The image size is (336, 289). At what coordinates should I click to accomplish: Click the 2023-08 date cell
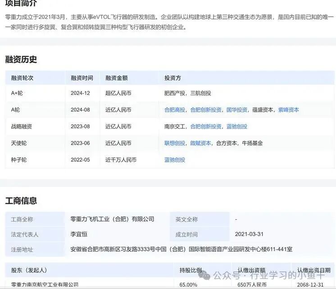click(x=80, y=127)
